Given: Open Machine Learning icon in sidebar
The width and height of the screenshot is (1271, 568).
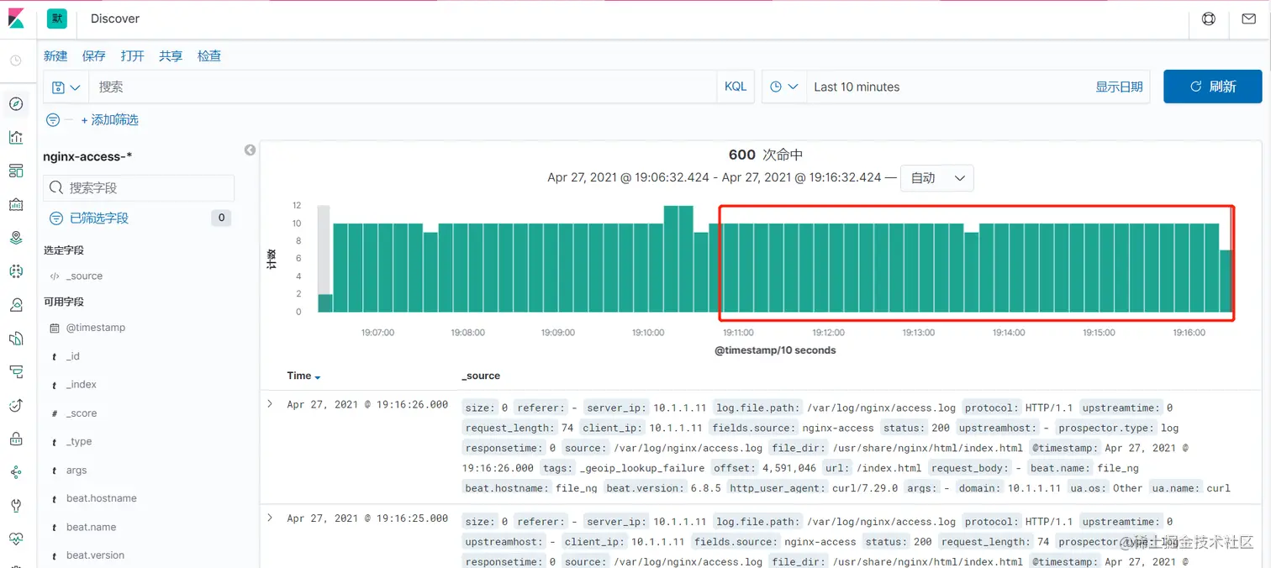Looking at the screenshot, I should [16, 271].
